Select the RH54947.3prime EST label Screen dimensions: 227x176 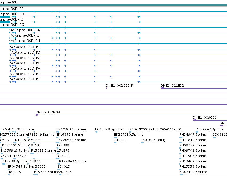click(209, 129)
